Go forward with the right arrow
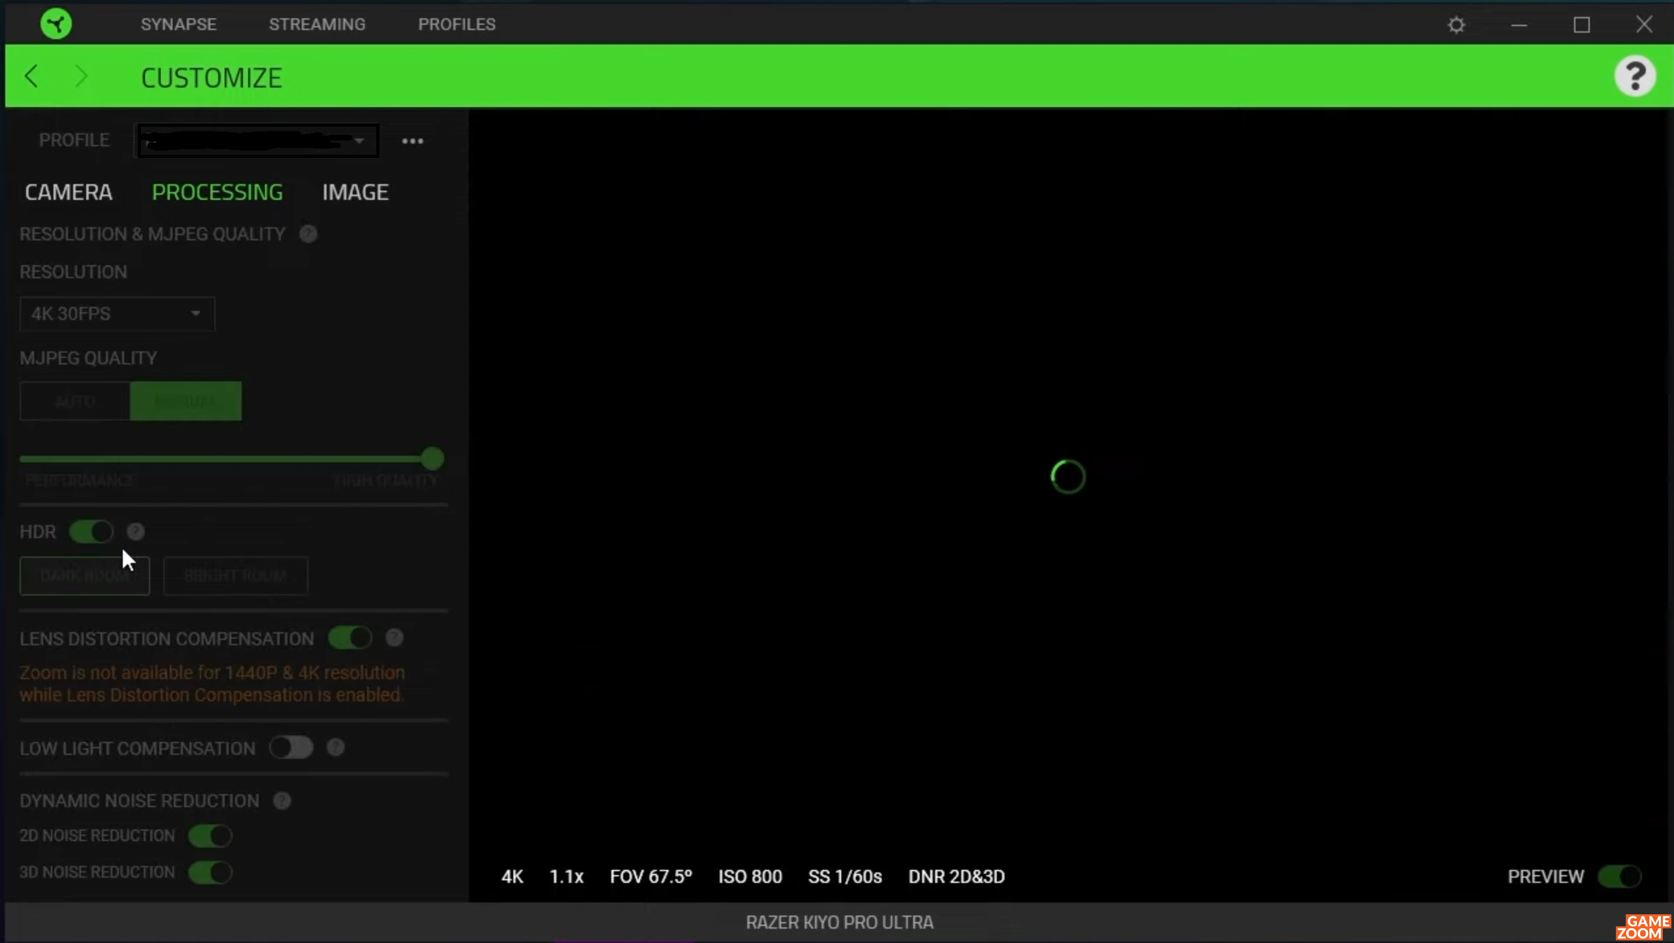Viewport: 1674px width, 943px height. click(81, 76)
